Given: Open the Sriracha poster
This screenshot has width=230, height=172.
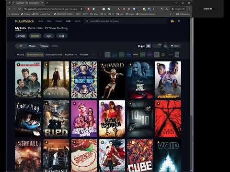Looking at the screenshot, I should (84, 155).
